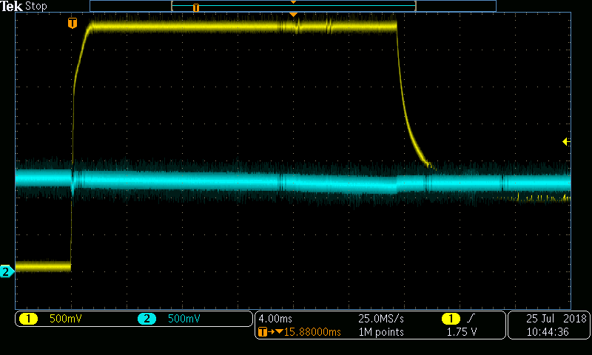
Task: Click the Stop acquisition status
Action: coord(36,6)
